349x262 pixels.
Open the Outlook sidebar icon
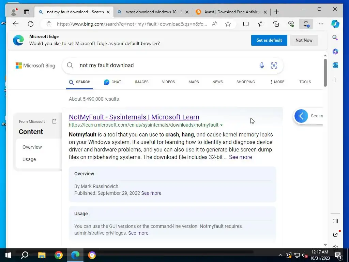[x=335, y=65]
